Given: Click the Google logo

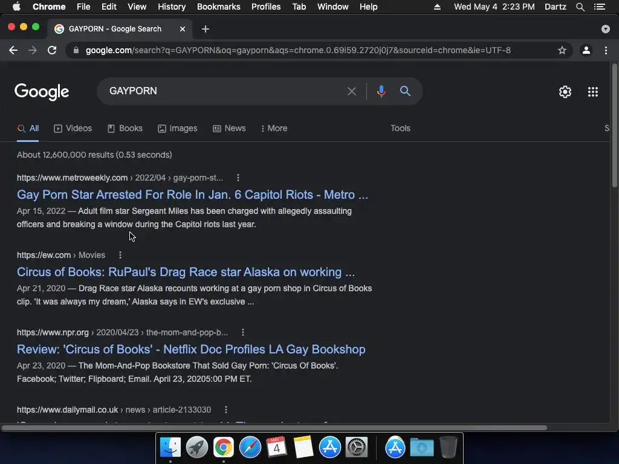Looking at the screenshot, I should pos(42,92).
